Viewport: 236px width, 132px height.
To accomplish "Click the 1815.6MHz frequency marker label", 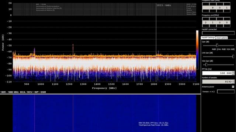I will (x=164, y=5).
